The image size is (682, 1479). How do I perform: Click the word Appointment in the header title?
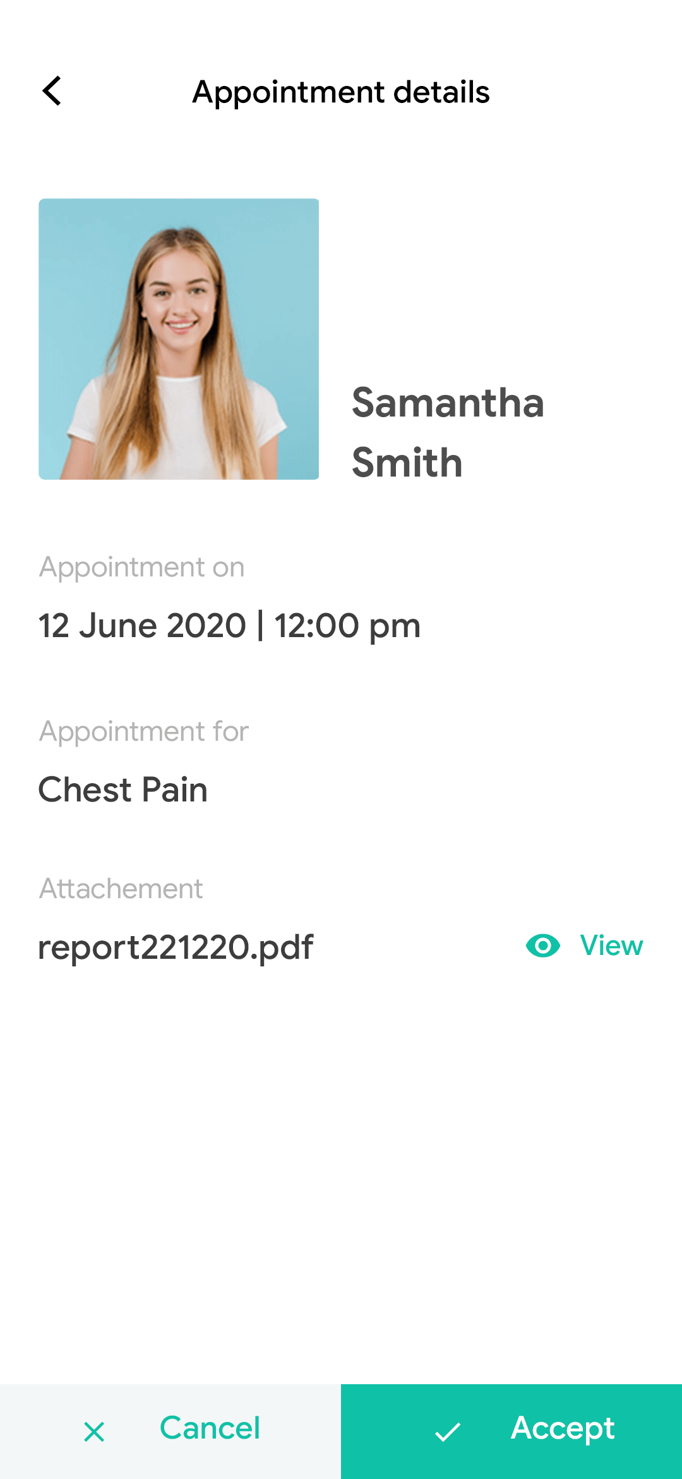289,92
